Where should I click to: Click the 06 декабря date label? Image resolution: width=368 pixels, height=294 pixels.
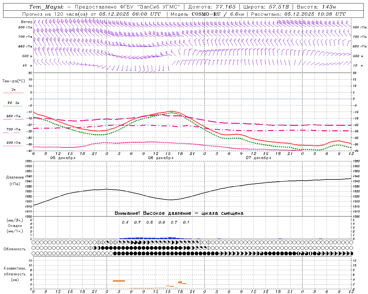click(161, 158)
